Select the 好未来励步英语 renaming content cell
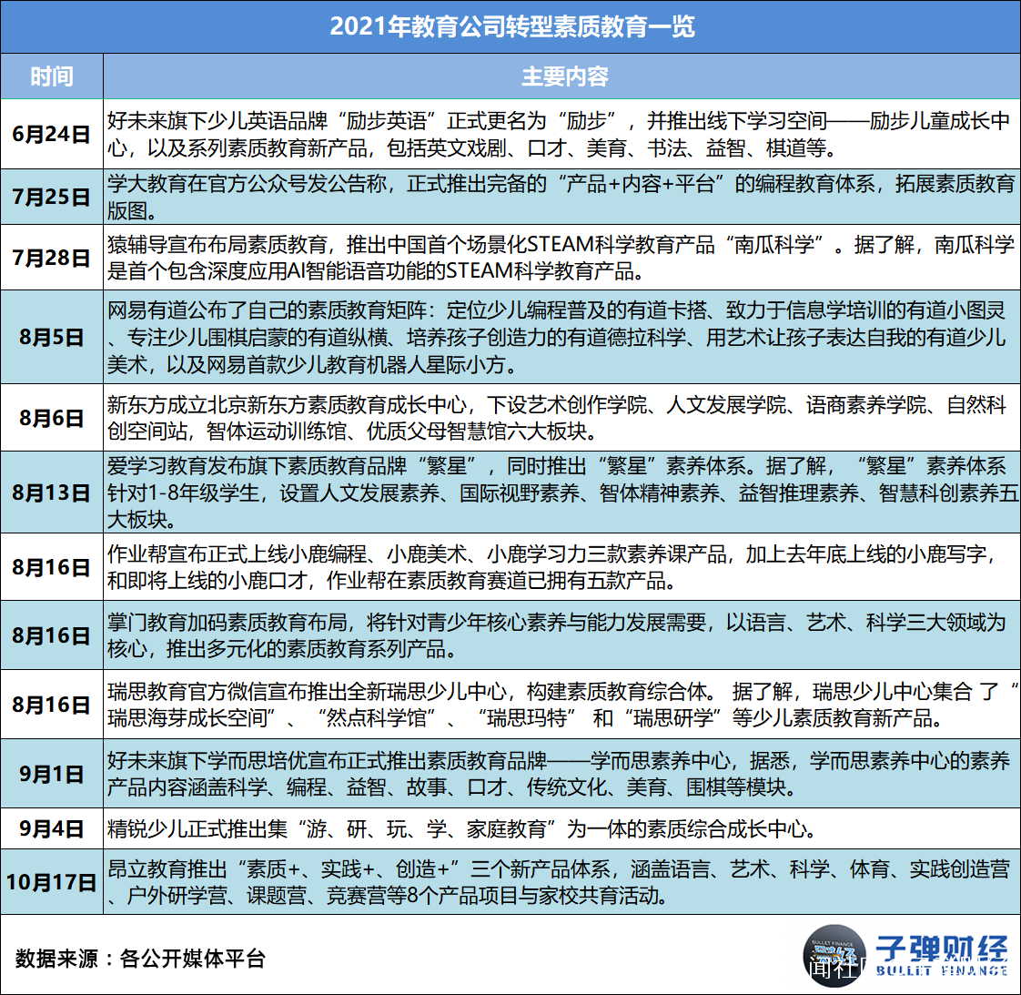The width and height of the screenshot is (1021, 995). pos(562,134)
